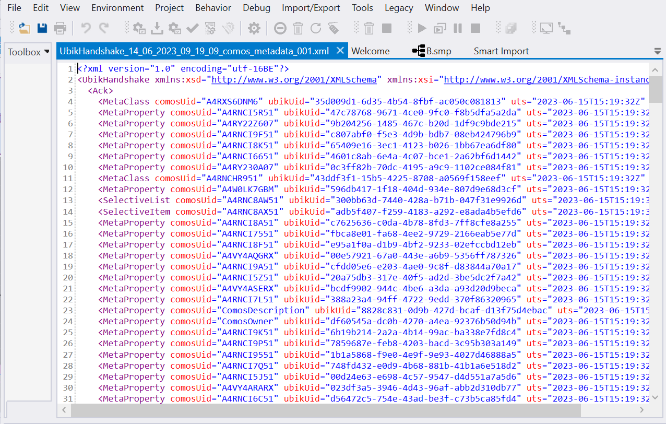The height and width of the screenshot is (424, 666).
Task: Open the Import/Export menu
Action: [311, 8]
